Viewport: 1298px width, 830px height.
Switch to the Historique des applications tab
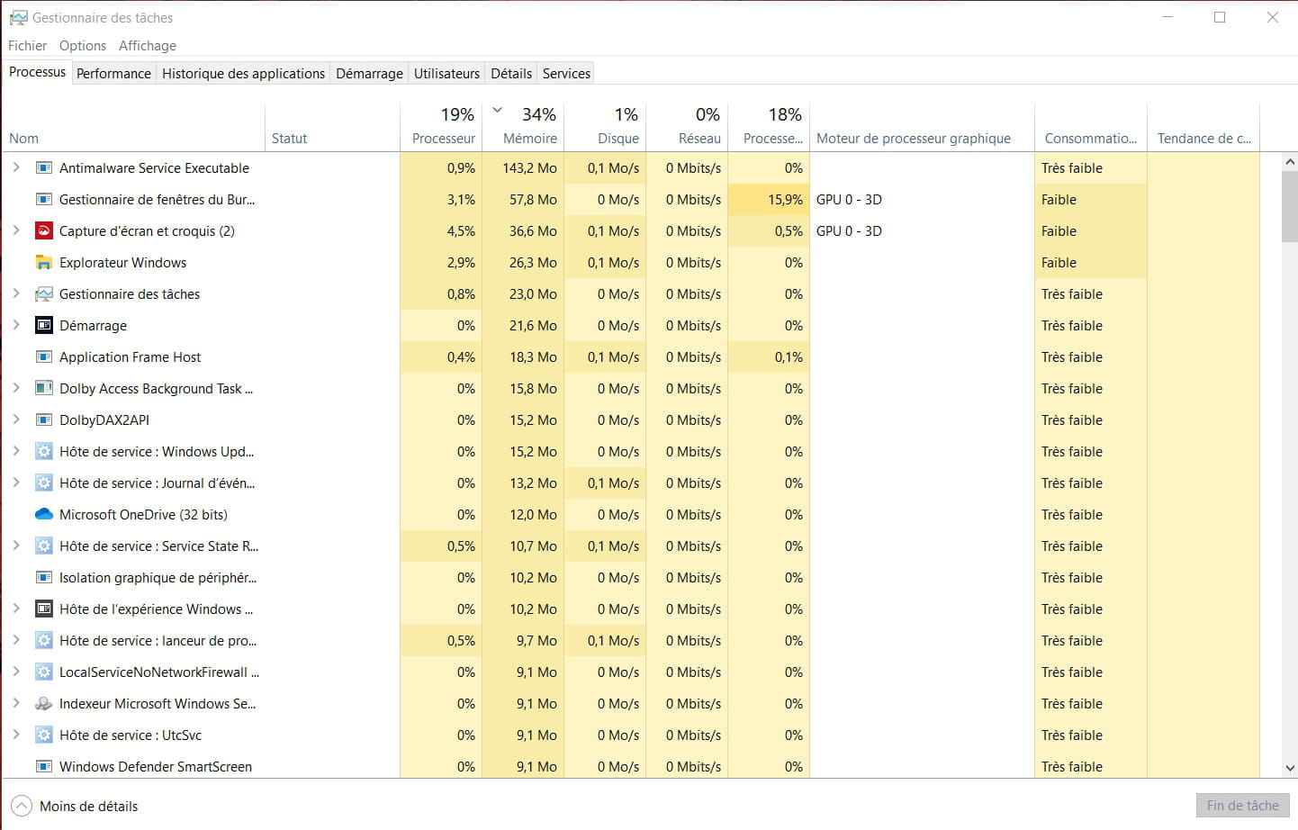tap(243, 74)
